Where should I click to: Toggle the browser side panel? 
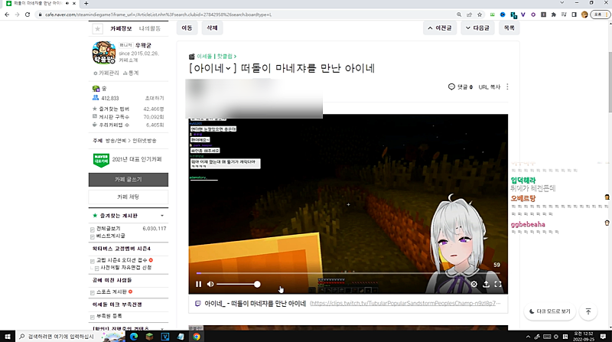click(574, 15)
